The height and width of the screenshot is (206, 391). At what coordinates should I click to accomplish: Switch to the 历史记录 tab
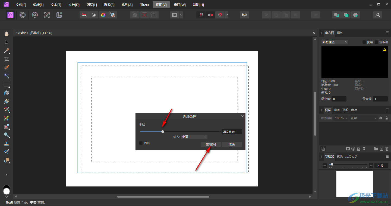coord(351,156)
